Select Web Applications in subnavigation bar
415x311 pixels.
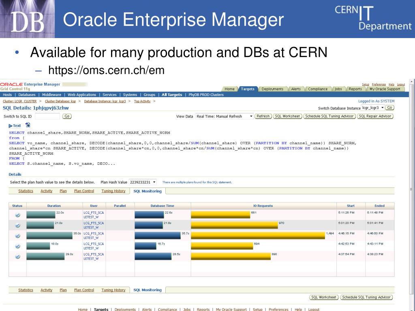[82, 95]
